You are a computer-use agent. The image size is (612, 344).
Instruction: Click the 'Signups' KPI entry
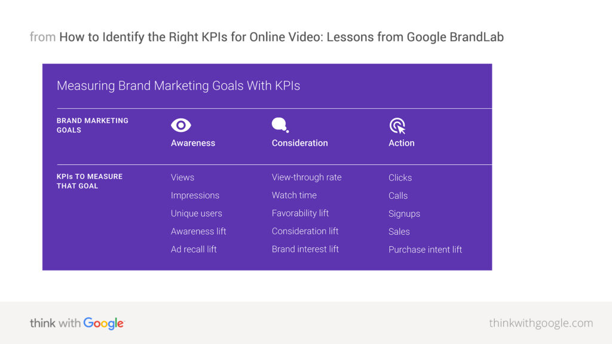[x=404, y=214]
